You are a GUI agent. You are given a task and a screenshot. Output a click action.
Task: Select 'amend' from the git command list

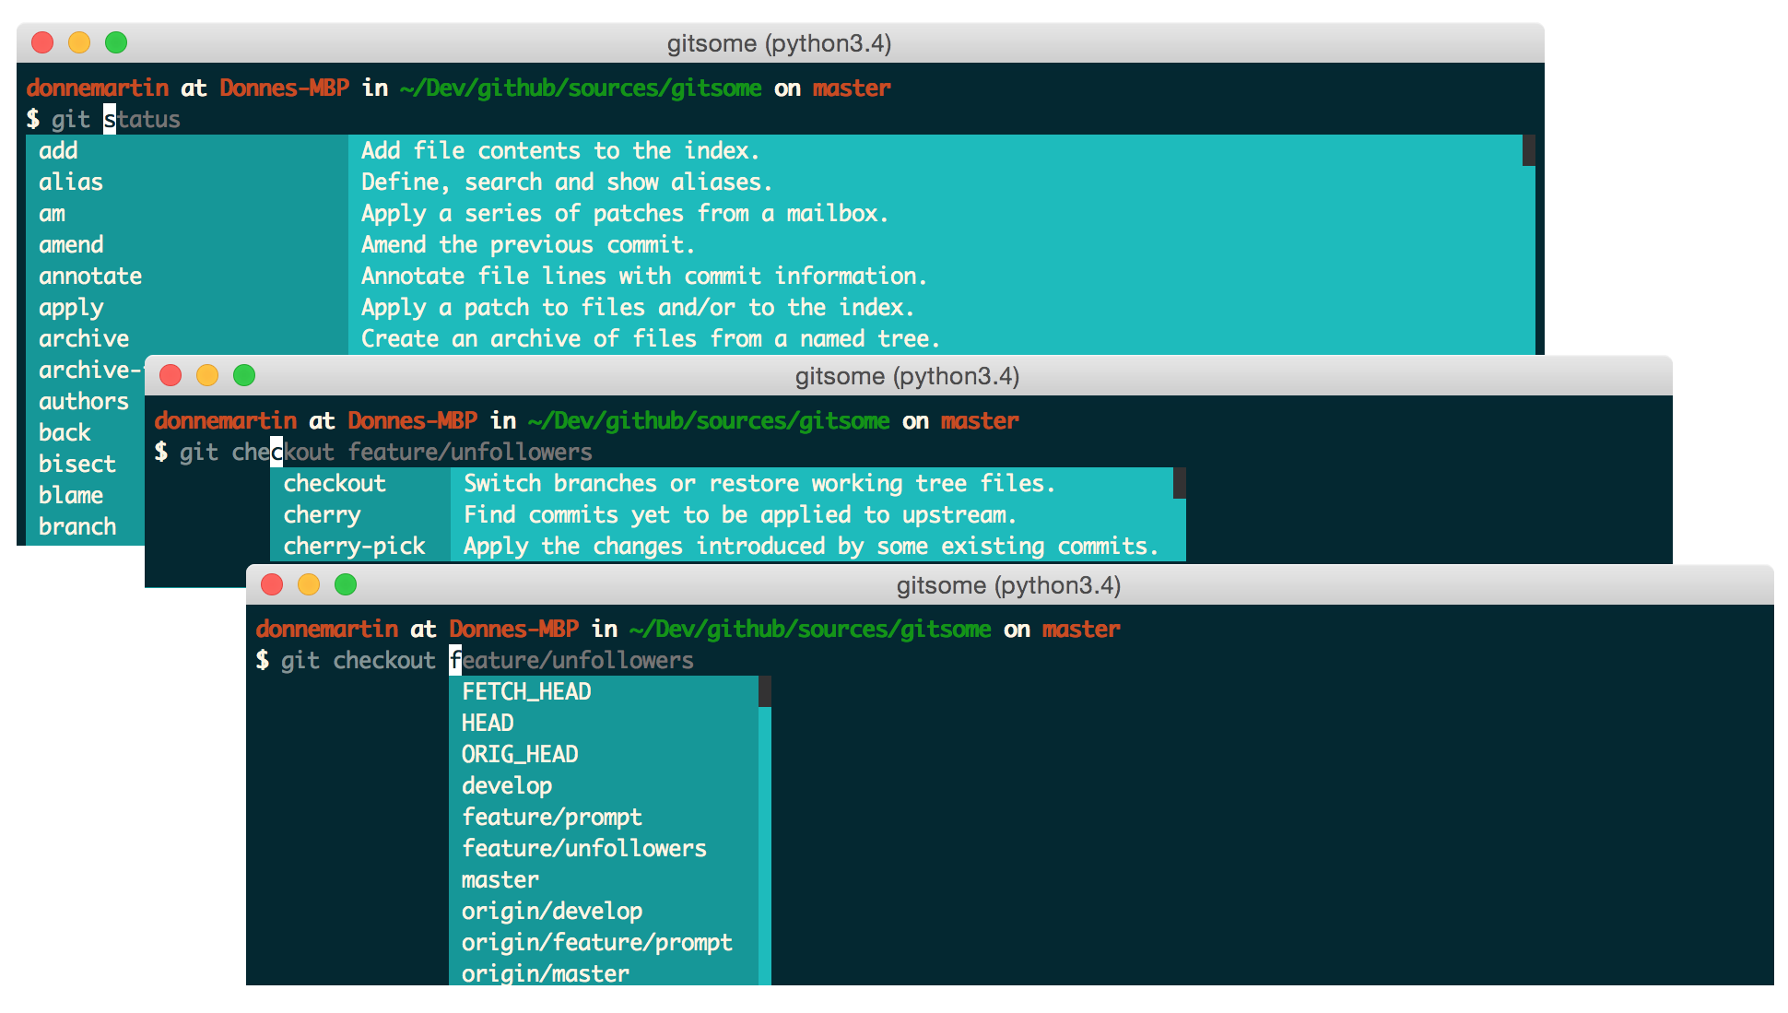click(x=71, y=244)
